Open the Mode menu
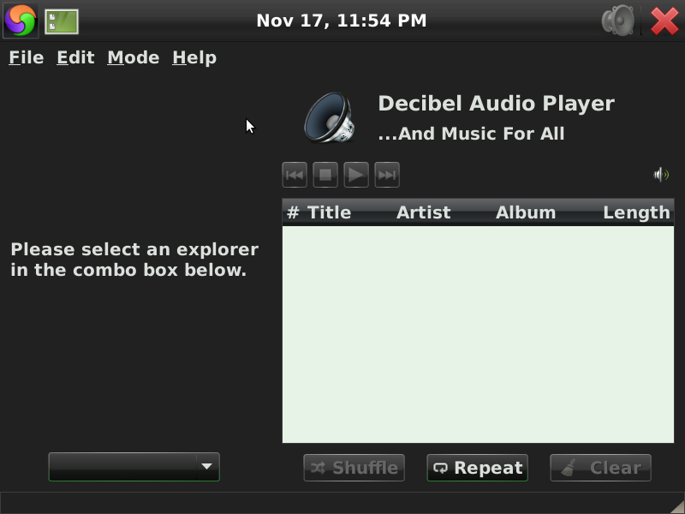The height and width of the screenshot is (514, 685). click(x=134, y=57)
